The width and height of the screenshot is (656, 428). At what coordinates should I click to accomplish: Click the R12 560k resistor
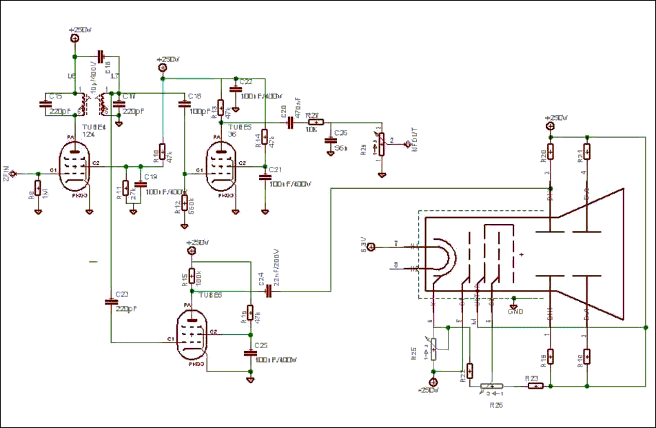185,203
